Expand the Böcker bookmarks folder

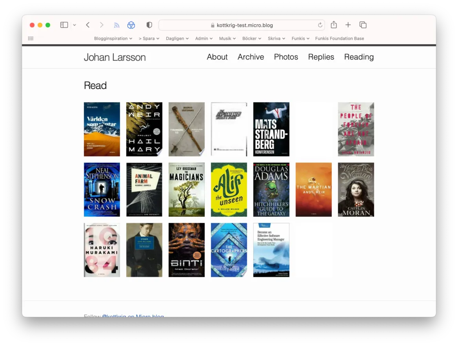coord(252,38)
